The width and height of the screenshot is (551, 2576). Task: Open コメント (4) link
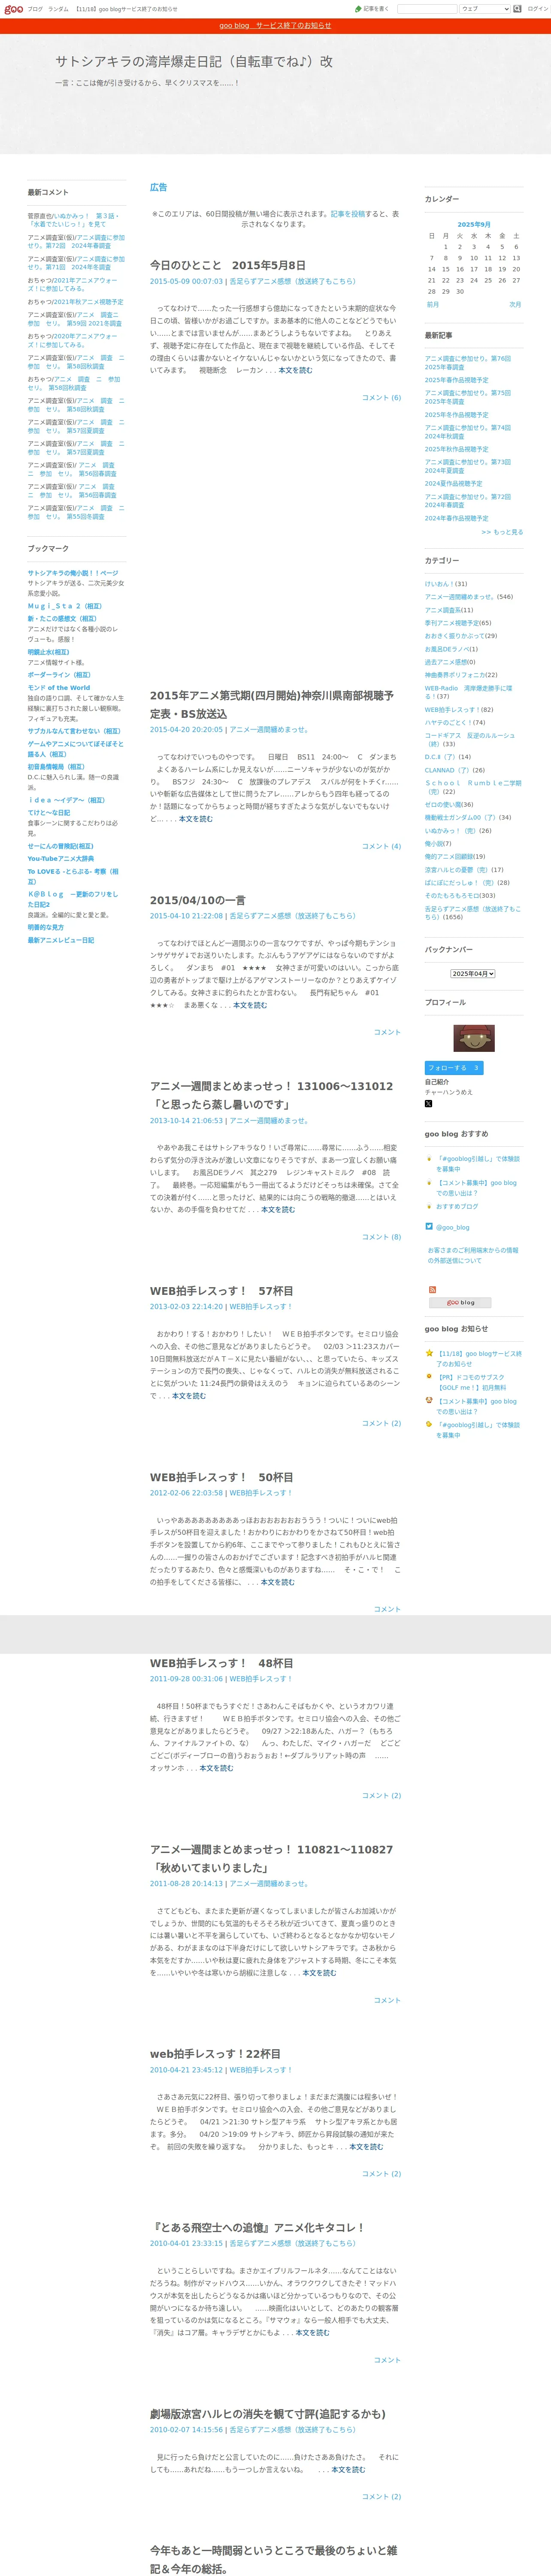(x=381, y=846)
